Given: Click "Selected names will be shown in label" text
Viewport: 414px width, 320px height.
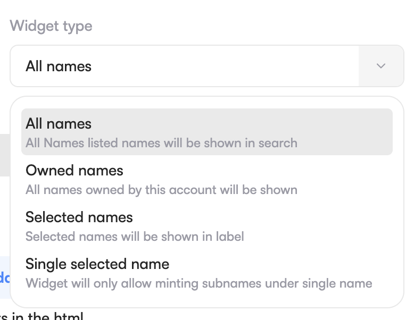Looking at the screenshot, I should point(135,237).
